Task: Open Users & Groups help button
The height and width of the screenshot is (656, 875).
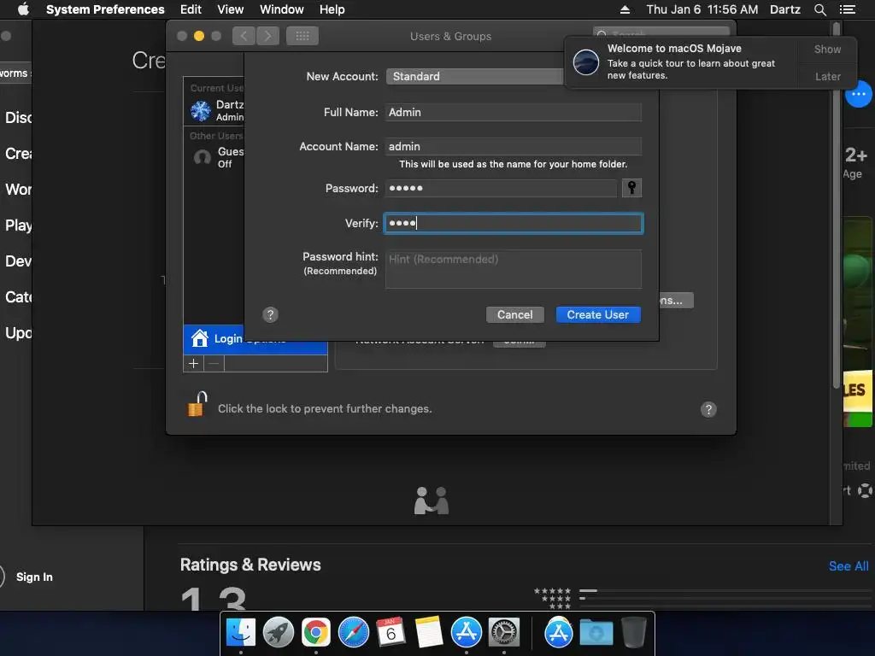Action: pyautogui.click(x=708, y=409)
